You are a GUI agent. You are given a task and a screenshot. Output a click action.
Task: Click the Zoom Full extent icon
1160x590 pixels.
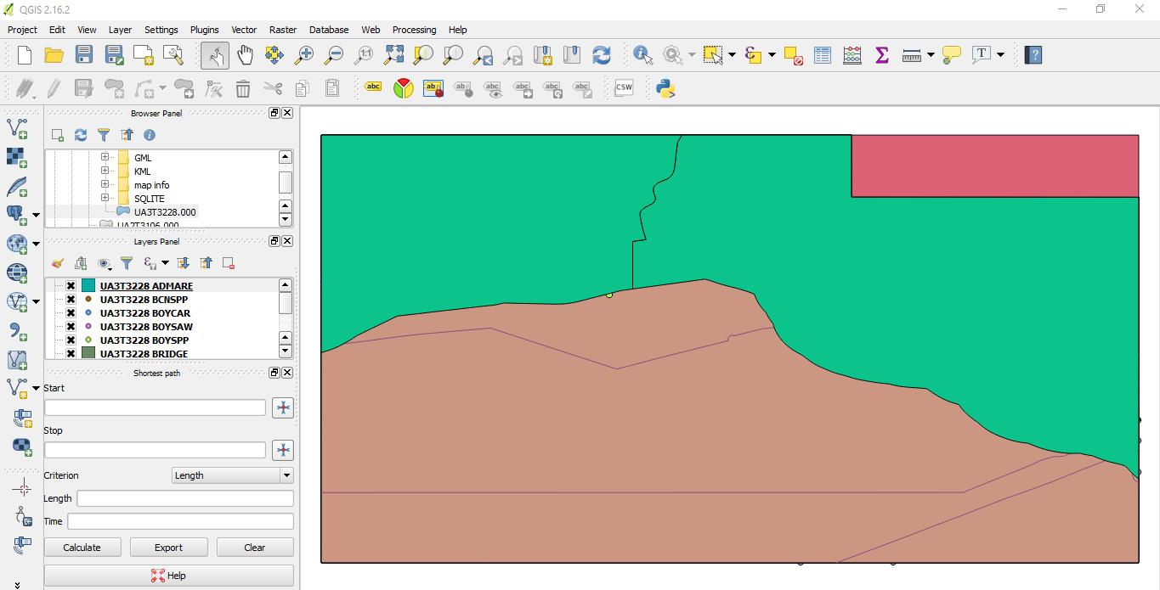393,55
